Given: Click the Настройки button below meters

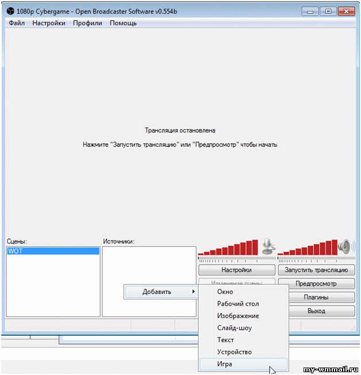Looking at the screenshot, I should [x=237, y=270].
